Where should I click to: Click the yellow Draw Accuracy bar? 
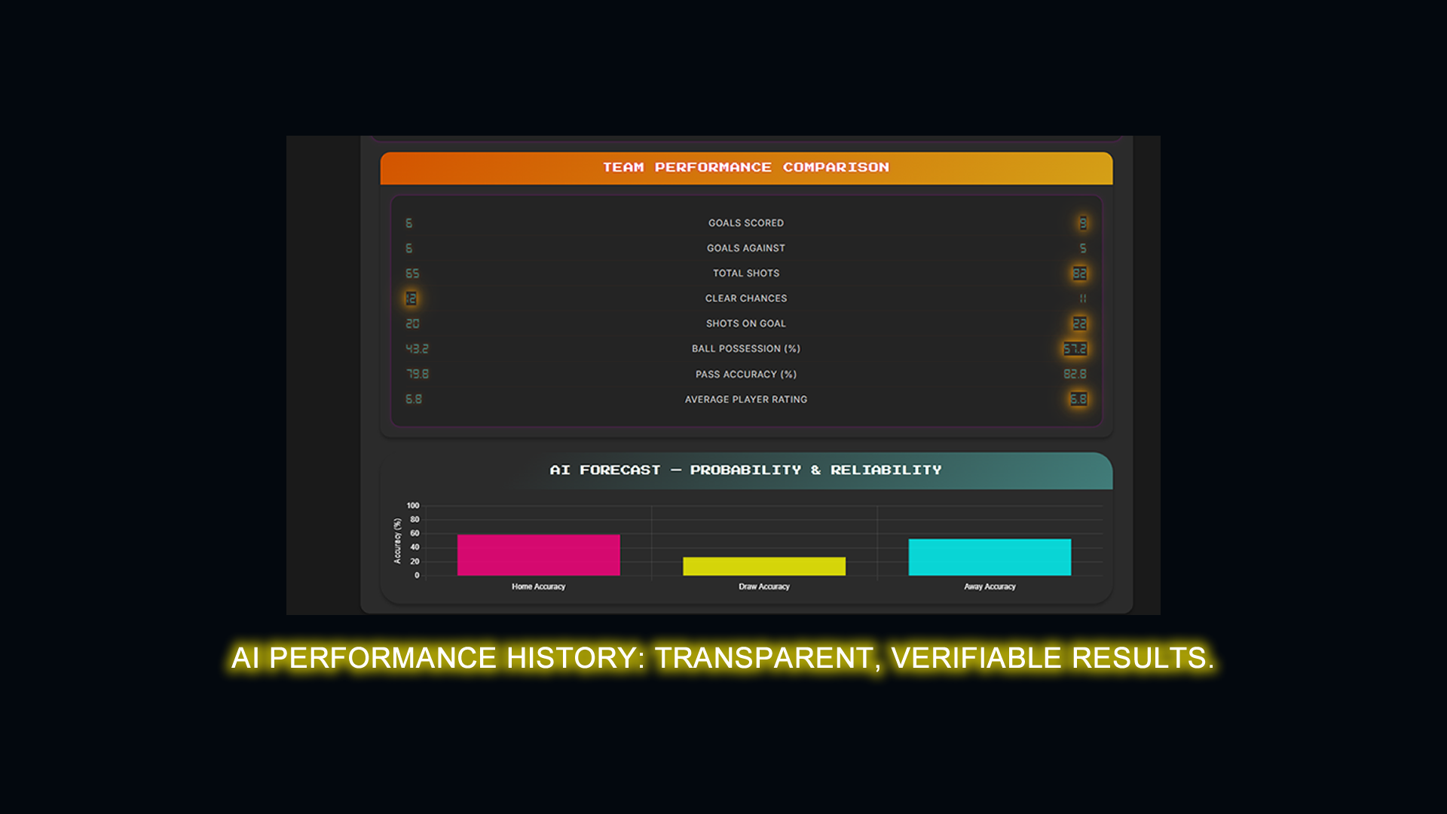click(x=763, y=567)
